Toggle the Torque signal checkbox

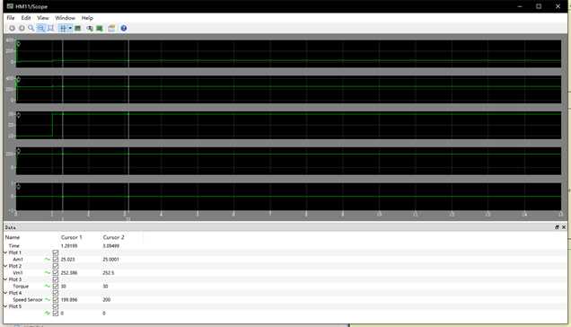(56, 287)
